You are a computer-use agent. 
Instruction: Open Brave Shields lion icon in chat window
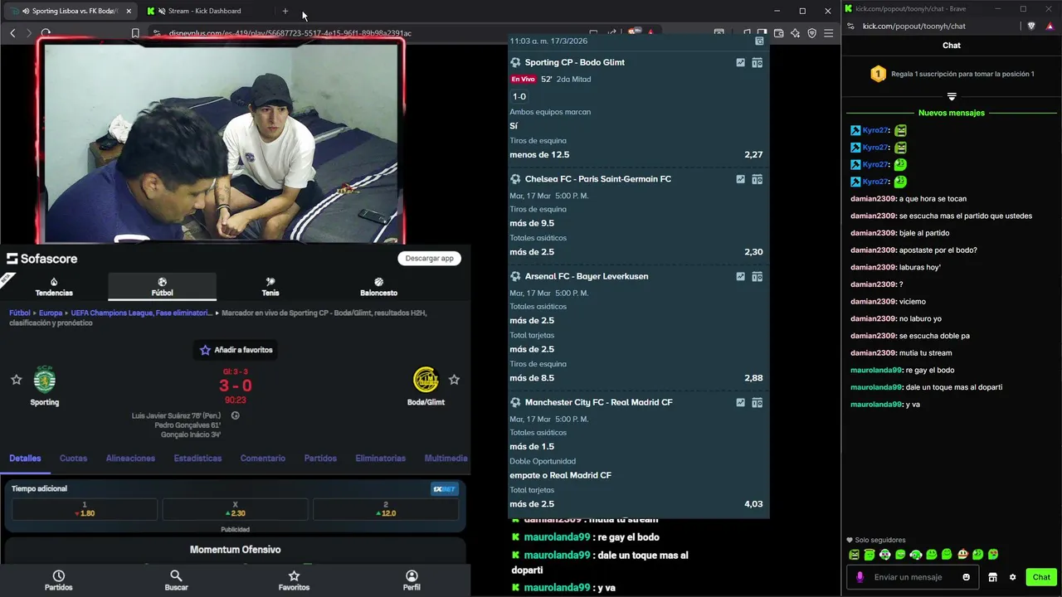1031,26
